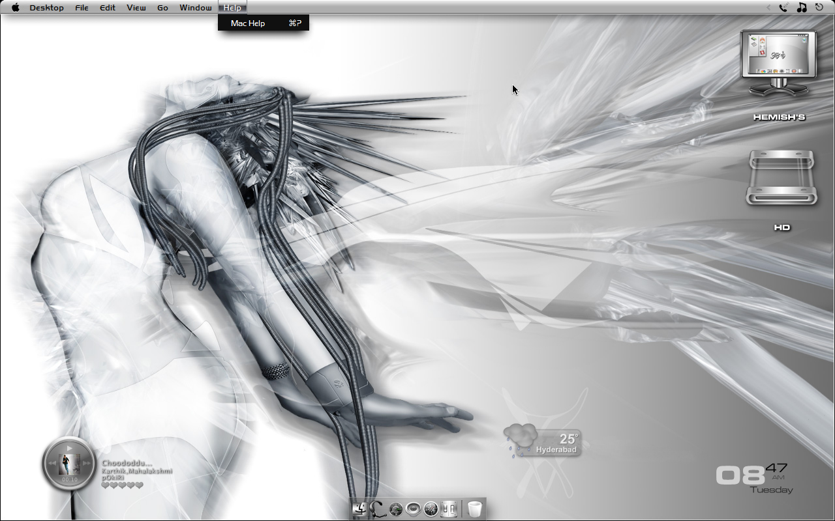Screen dimensions: 835x521
Task: Open the Window menu
Action: 196,8
